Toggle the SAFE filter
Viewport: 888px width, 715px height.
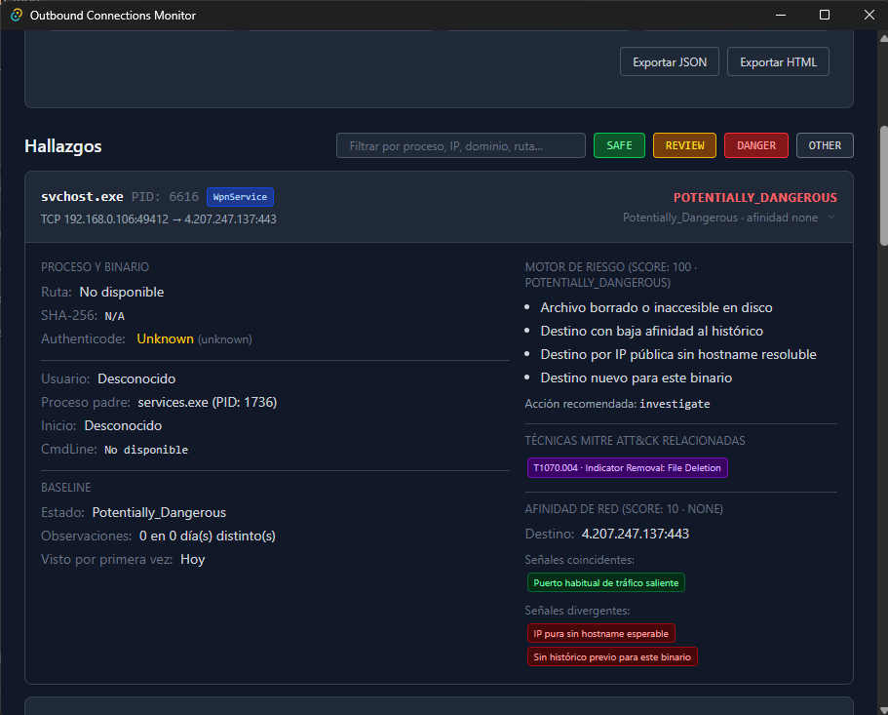[x=619, y=145]
